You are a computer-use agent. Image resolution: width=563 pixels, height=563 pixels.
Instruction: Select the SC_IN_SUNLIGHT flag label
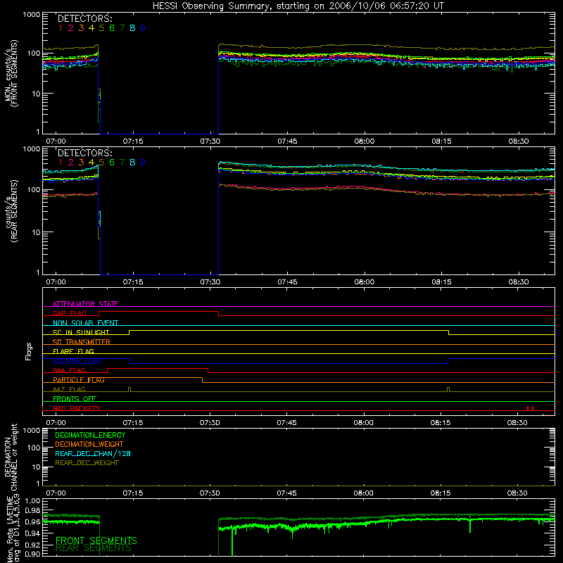tap(81, 332)
